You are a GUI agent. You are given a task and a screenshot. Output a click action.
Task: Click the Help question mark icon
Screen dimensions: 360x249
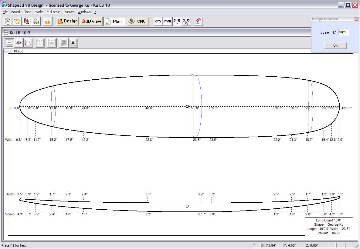(x=198, y=21)
